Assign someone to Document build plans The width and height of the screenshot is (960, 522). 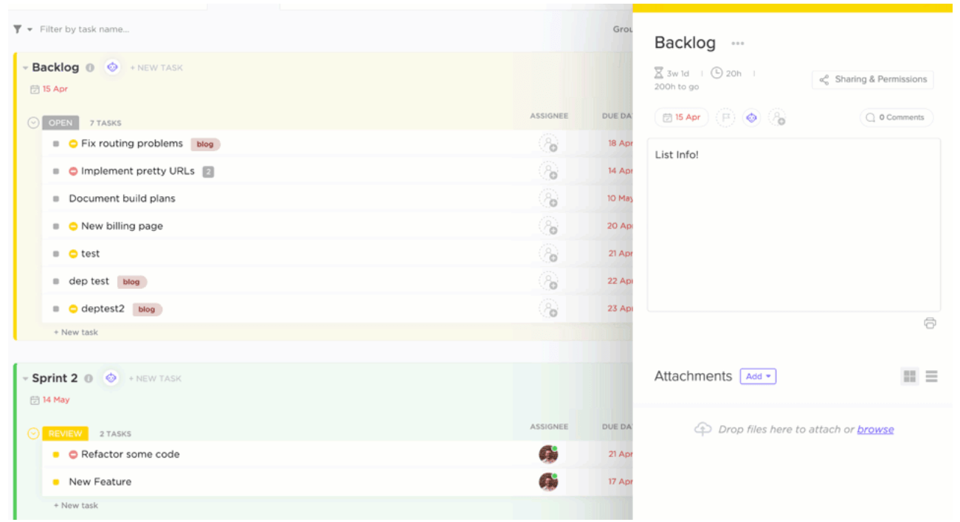(548, 198)
